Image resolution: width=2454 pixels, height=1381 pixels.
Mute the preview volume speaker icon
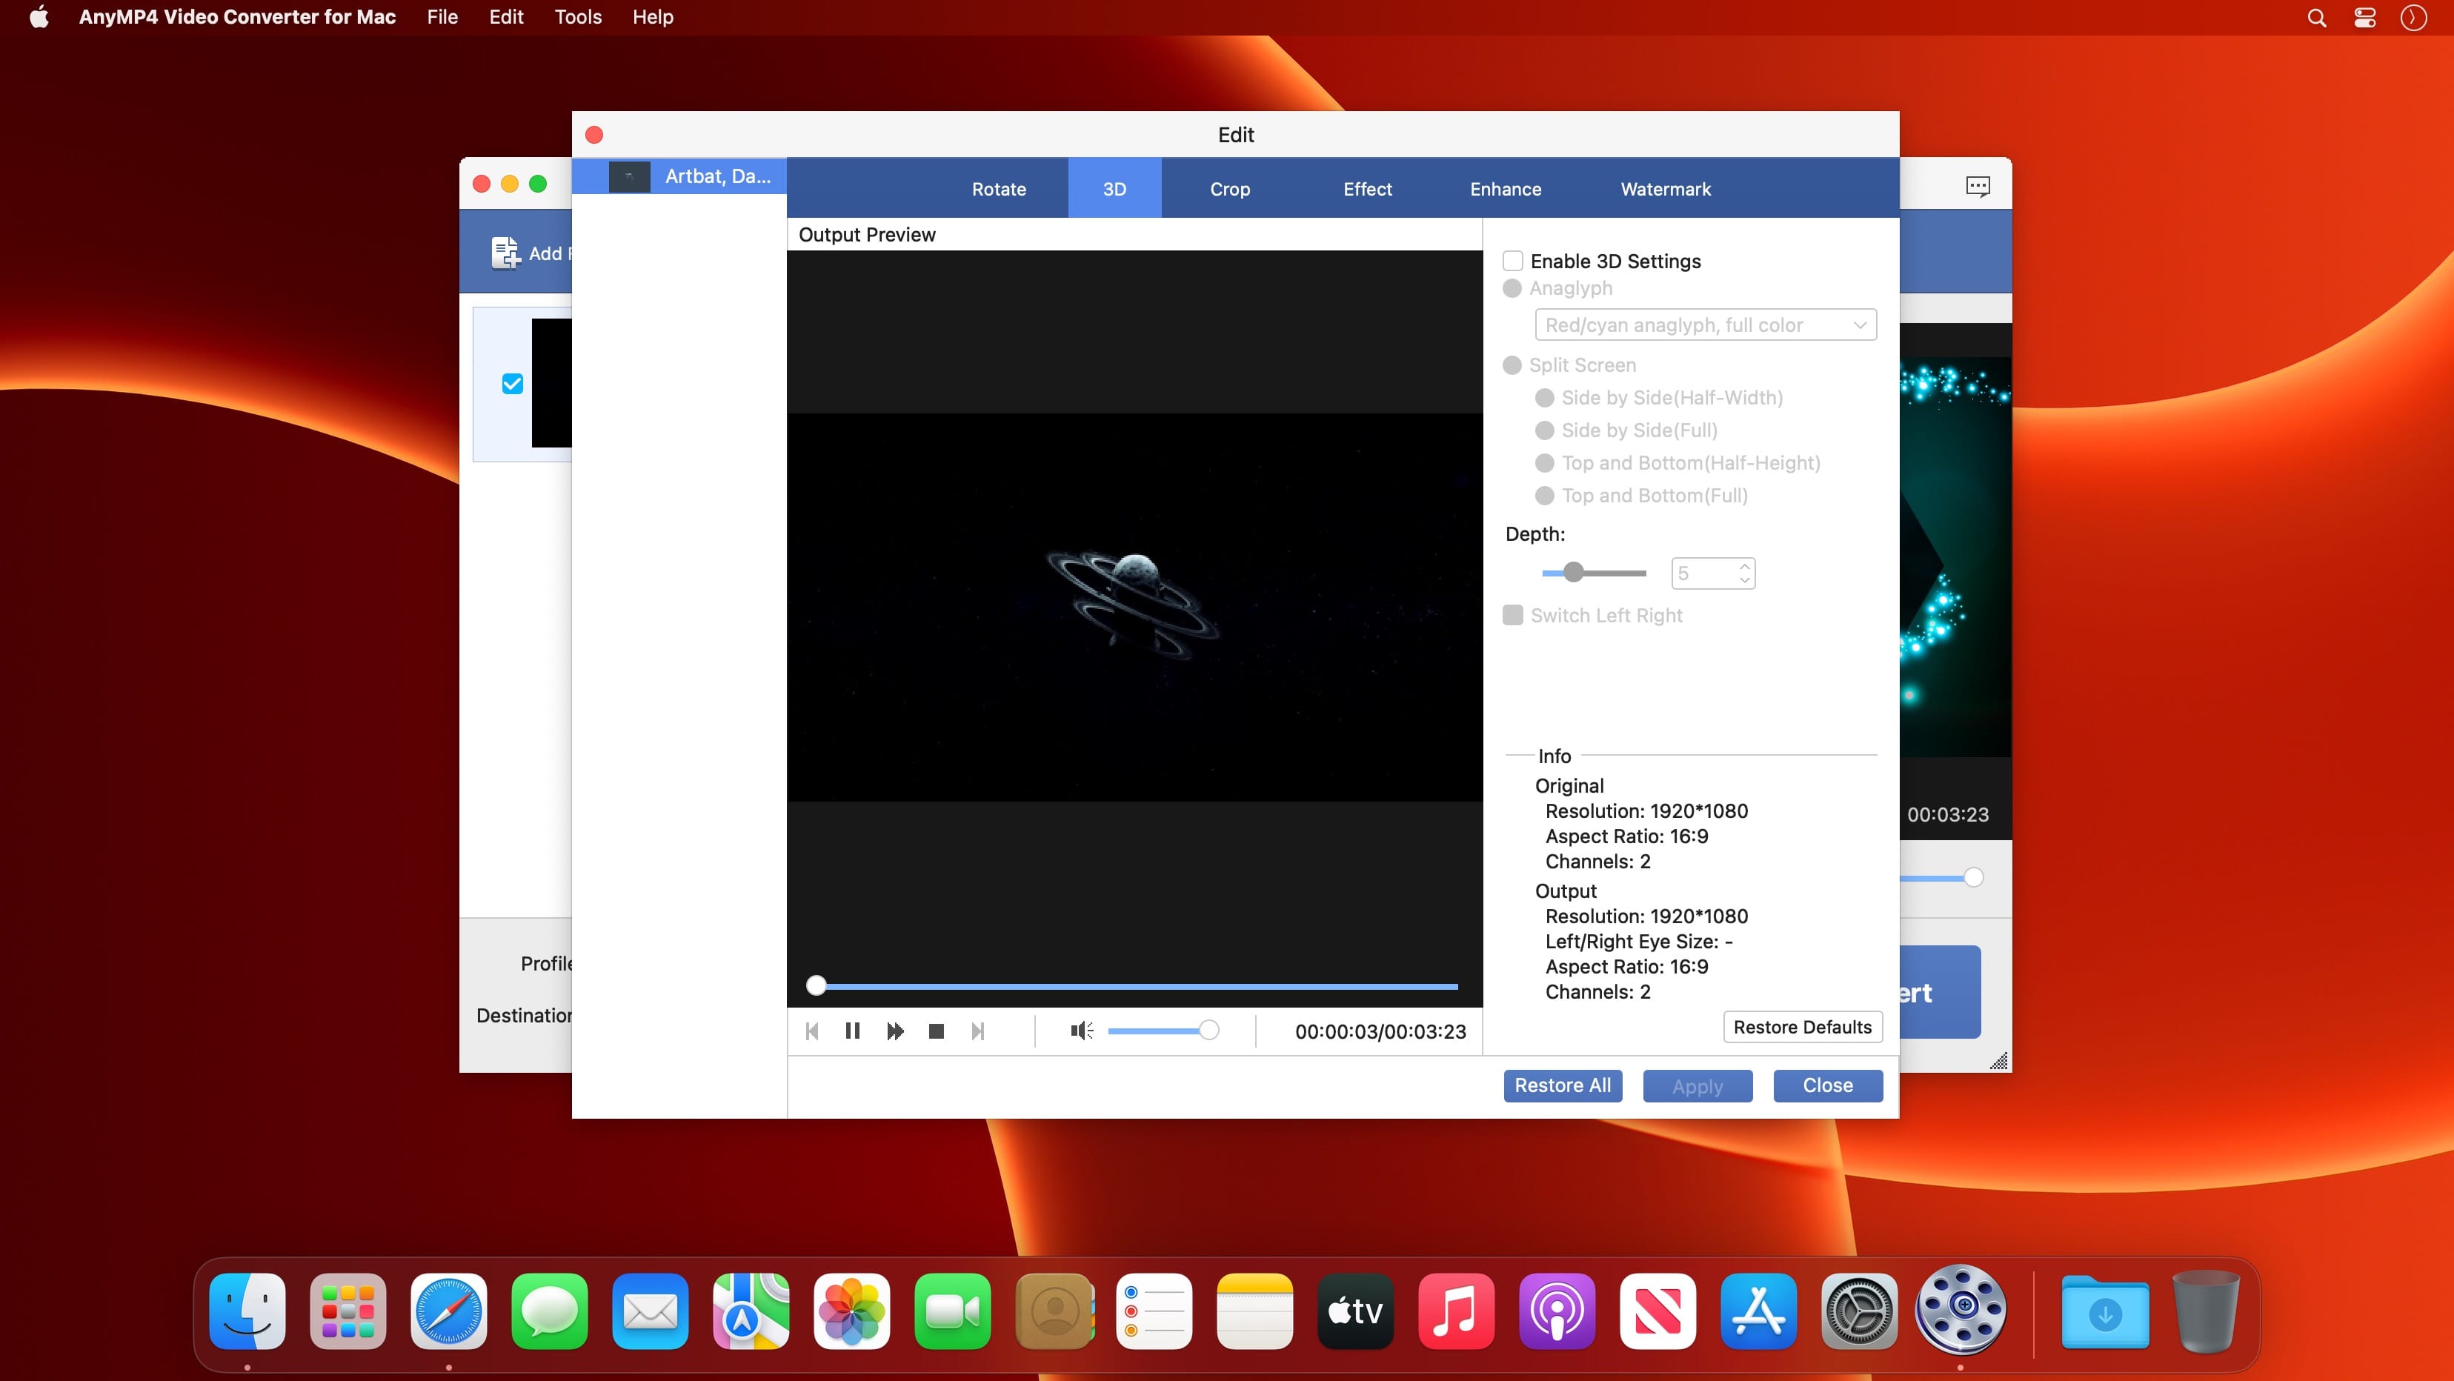[1081, 1031]
